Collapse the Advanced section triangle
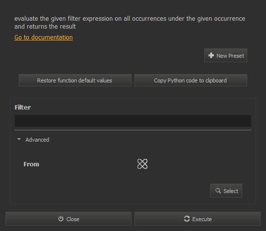This screenshot has height=231, width=266. point(19,139)
